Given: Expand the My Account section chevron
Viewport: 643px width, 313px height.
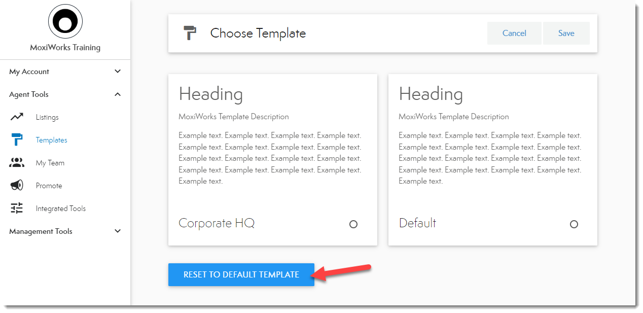Looking at the screenshot, I should coord(118,72).
